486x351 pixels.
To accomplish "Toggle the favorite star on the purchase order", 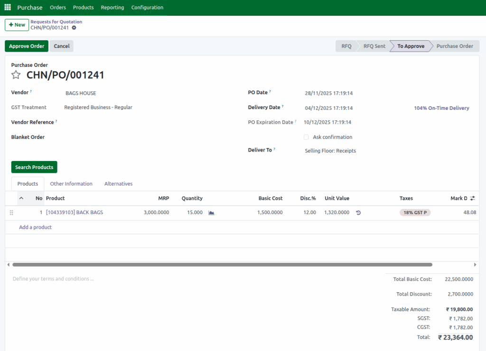I will (x=16, y=74).
